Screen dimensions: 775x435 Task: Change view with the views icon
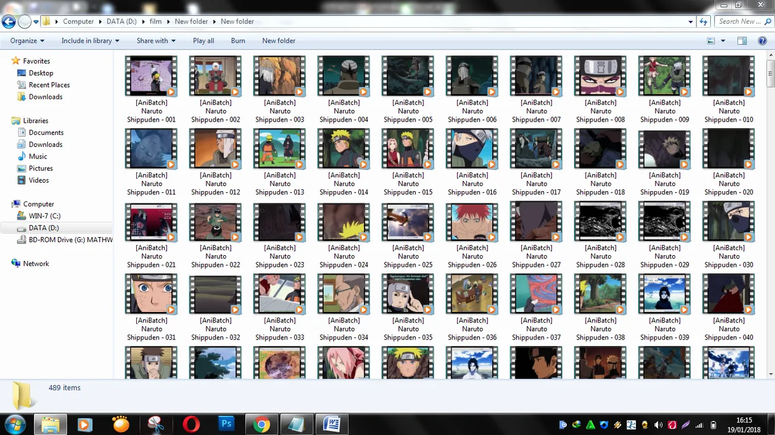[x=711, y=41]
